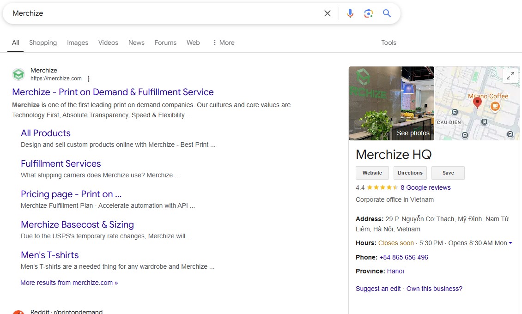Image resolution: width=522 pixels, height=314 pixels.
Task: Start voice search with the microphone icon
Action: [350, 13]
